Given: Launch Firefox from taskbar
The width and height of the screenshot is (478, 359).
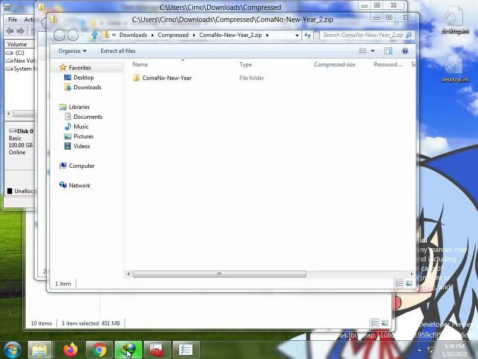Looking at the screenshot, I should click(70, 350).
